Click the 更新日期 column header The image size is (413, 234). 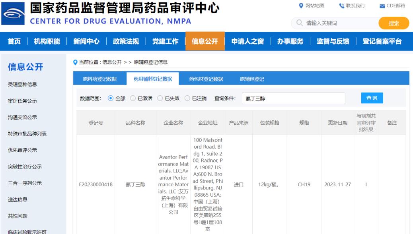point(338,123)
